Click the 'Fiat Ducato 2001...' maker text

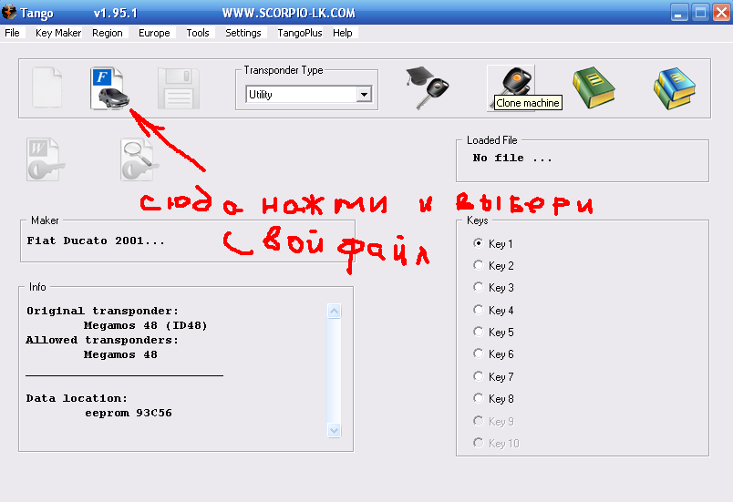pyautogui.click(x=96, y=241)
